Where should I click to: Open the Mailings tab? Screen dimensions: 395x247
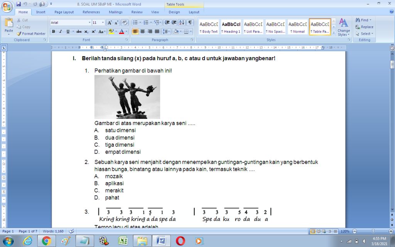point(116,12)
